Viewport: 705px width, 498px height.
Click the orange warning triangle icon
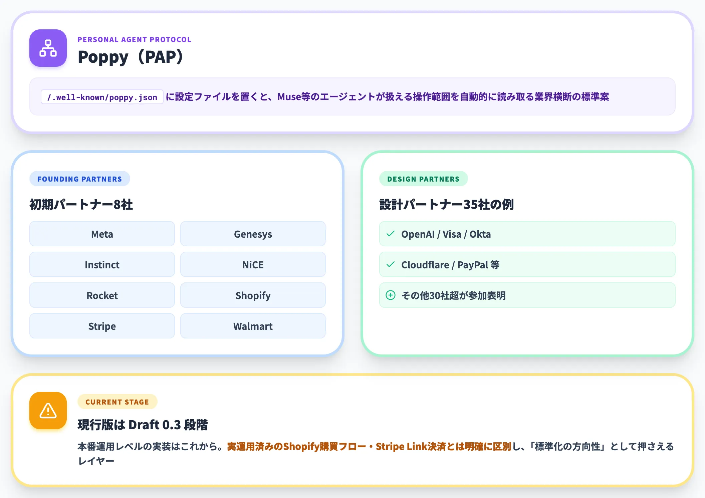tap(48, 411)
